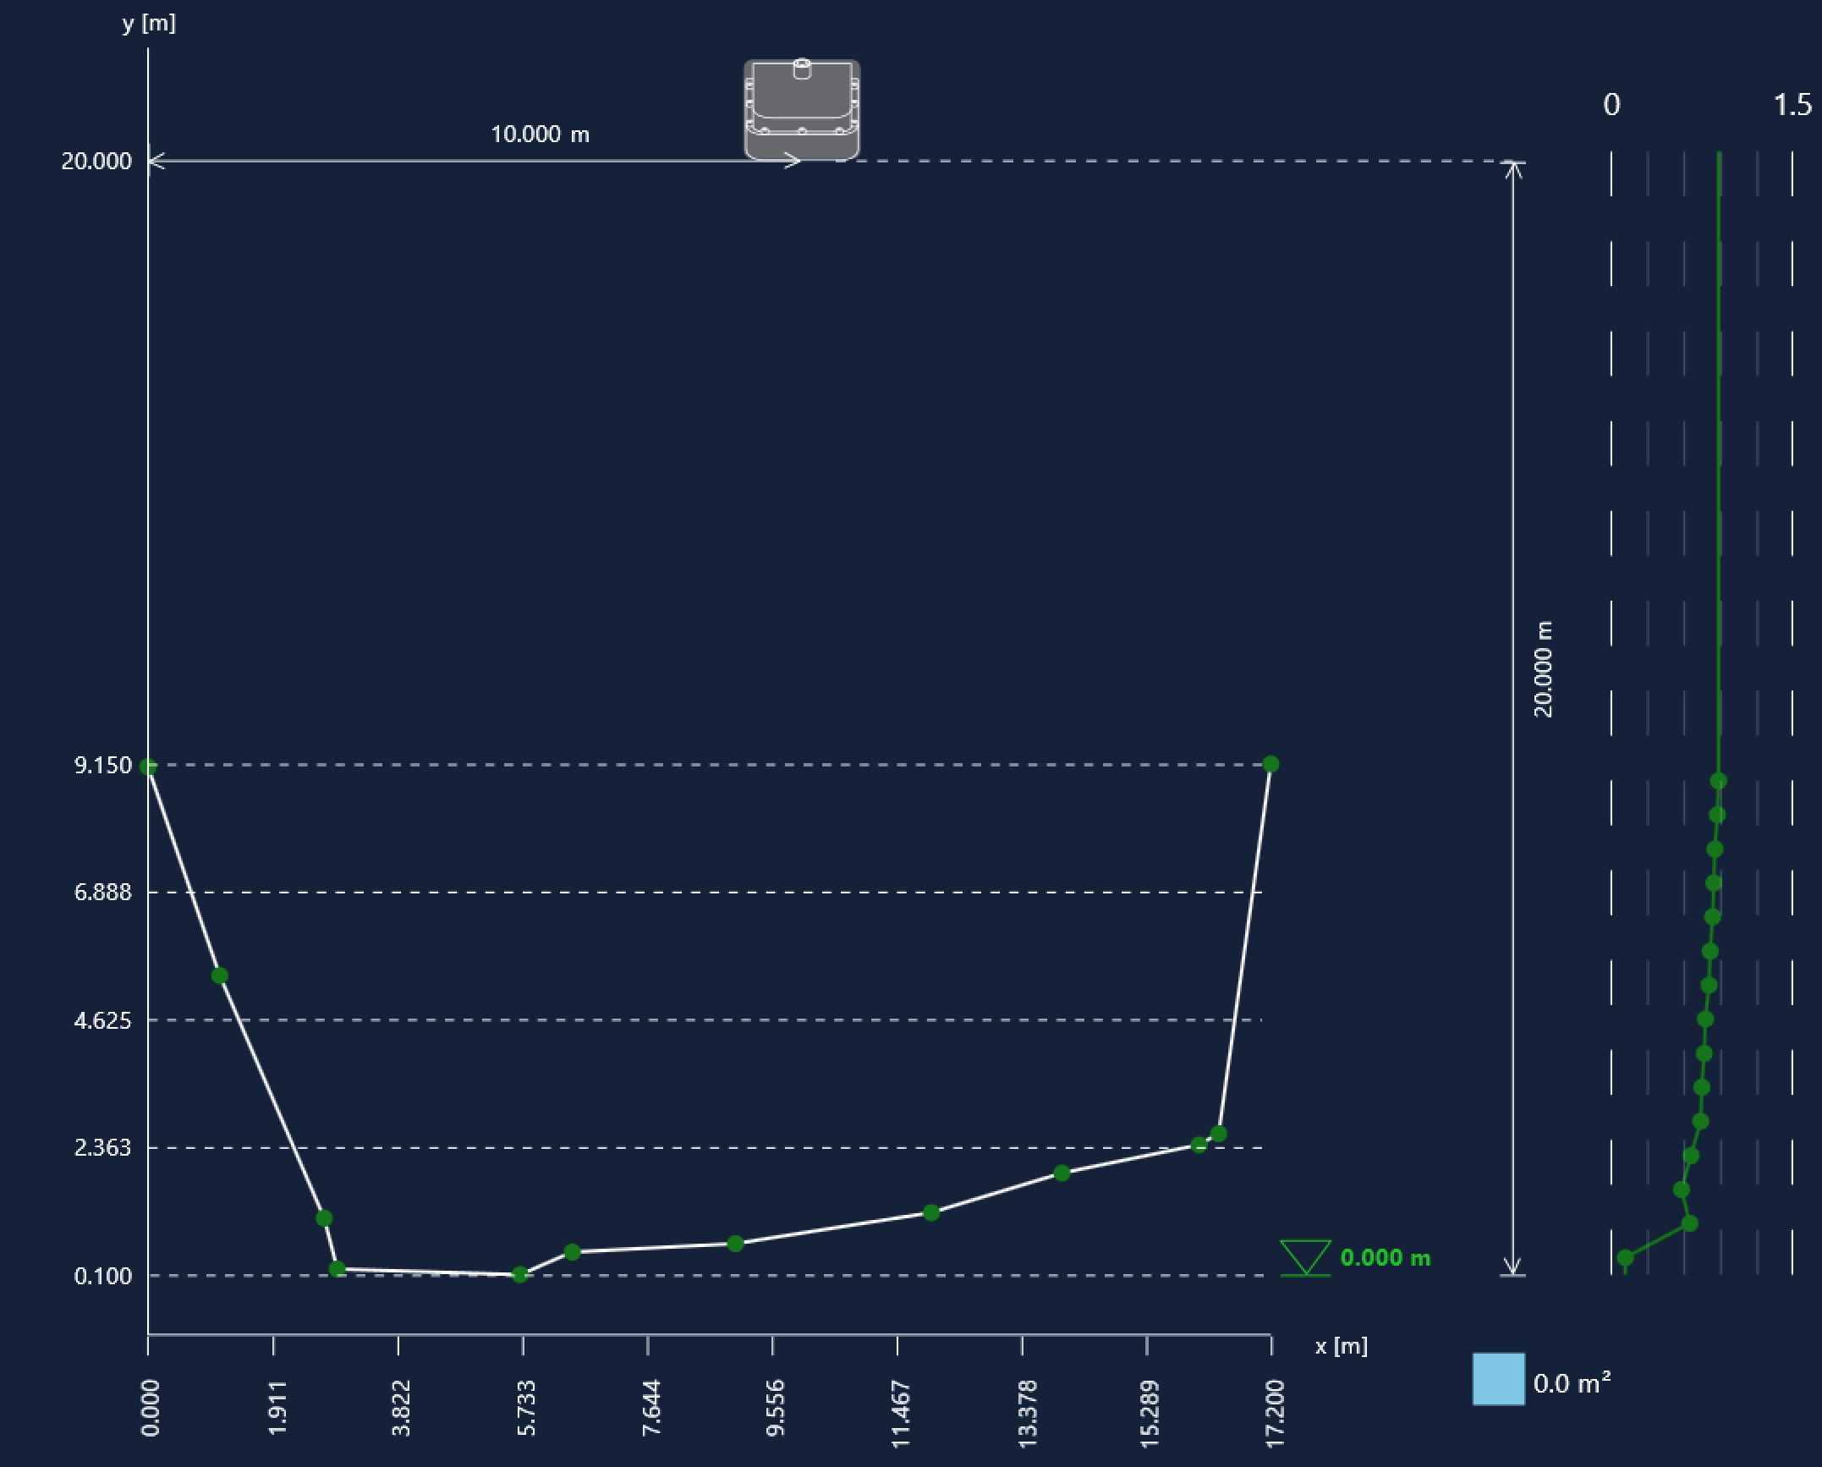Click the "6.888" y-axis tick label
Viewport: 1822px width, 1467px height.
[103, 893]
